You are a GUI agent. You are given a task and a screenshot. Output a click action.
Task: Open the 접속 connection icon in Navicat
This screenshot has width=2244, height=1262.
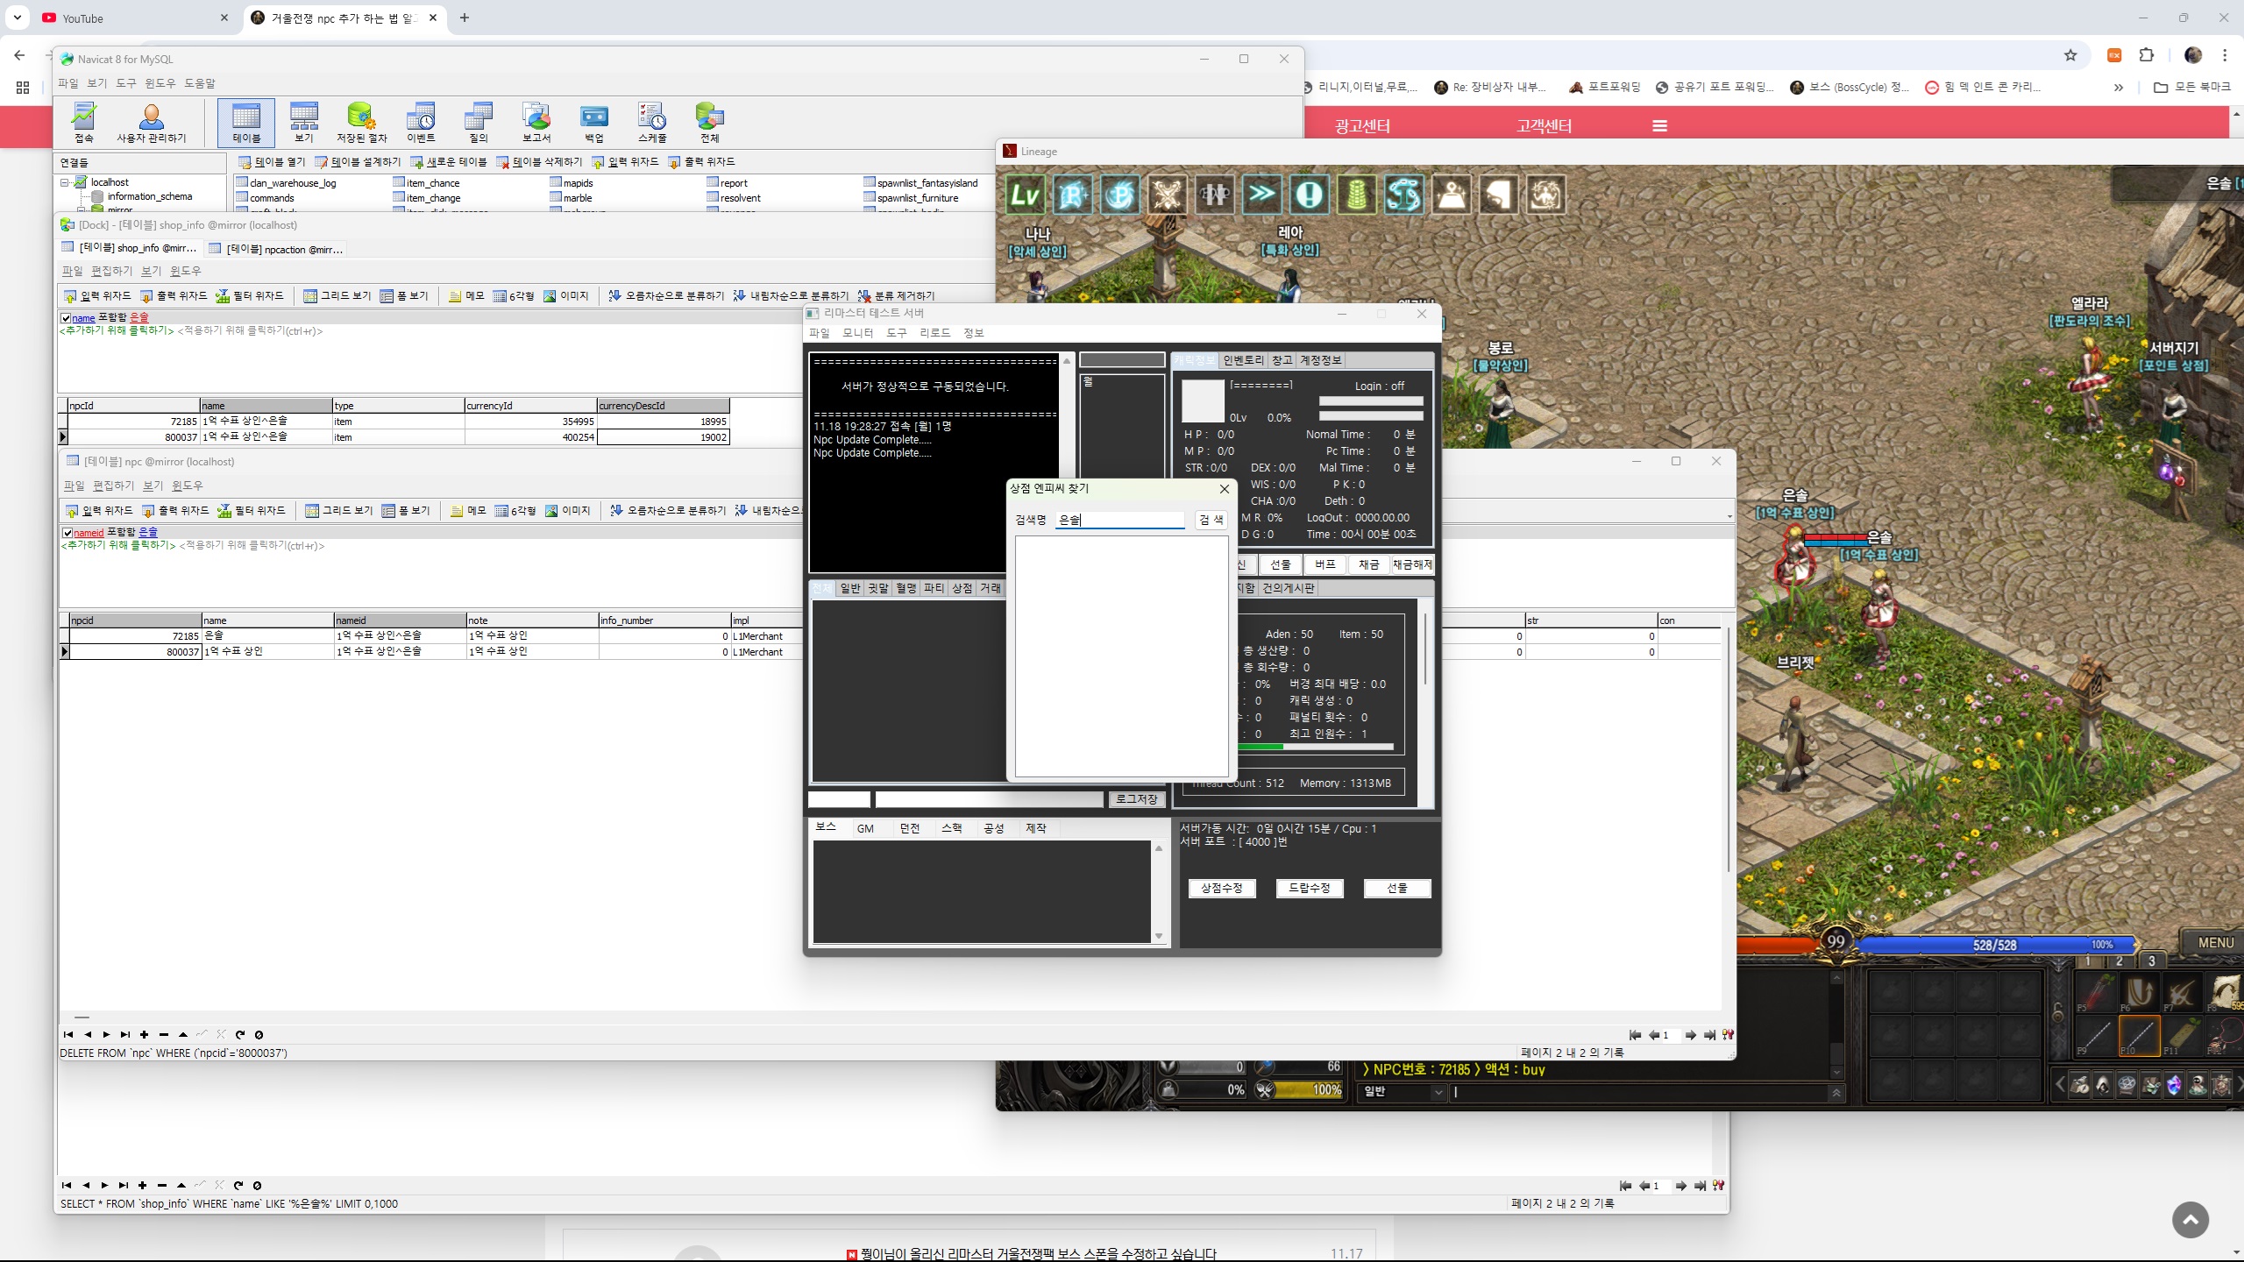(x=83, y=122)
